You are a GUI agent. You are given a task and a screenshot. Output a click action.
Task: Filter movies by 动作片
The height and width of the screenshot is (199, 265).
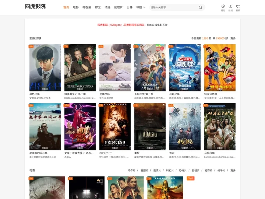click(131, 170)
